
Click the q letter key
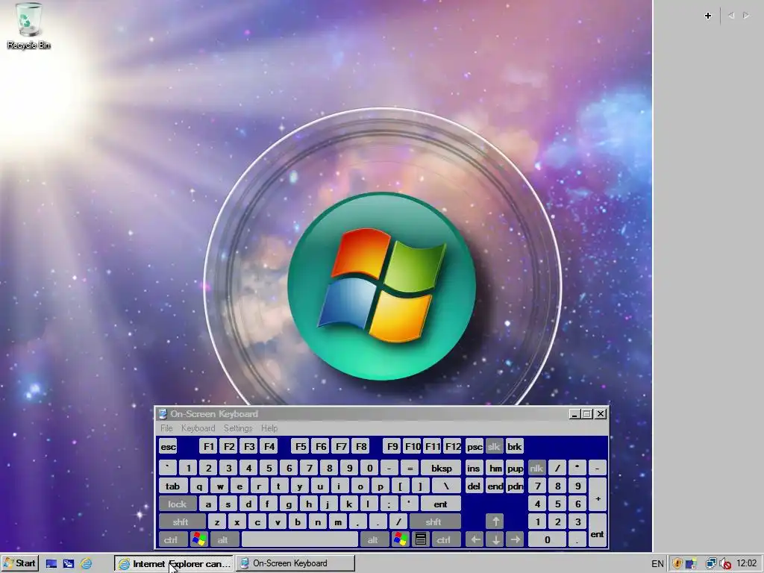click(x=198, y=486)
